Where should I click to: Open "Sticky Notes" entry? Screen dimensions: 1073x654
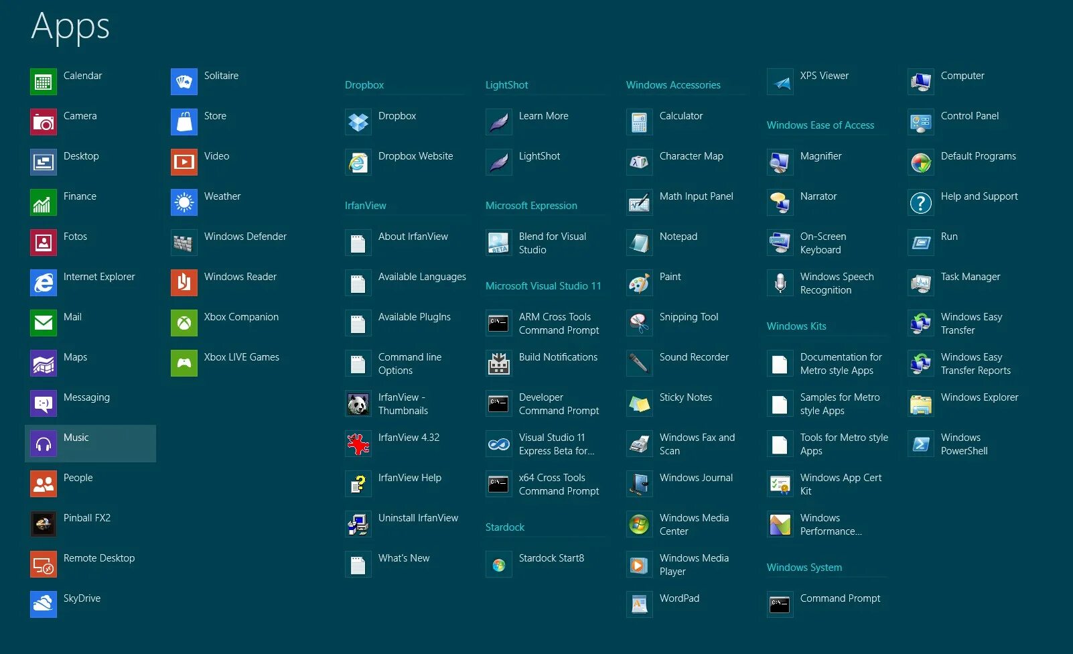685,397
